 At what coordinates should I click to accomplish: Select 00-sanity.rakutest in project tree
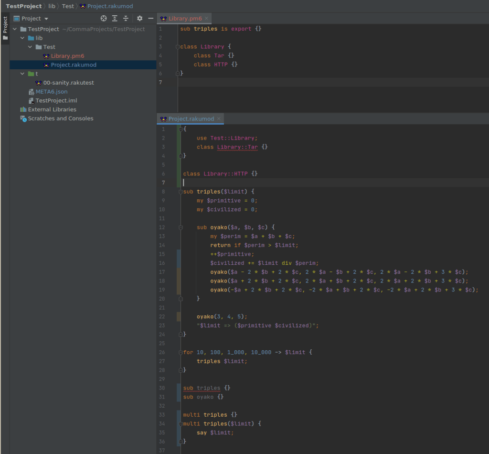[68, 83]
